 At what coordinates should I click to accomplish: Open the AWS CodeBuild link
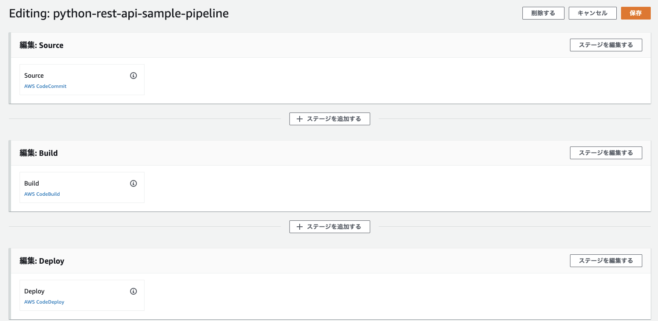[x=42, y=194]
